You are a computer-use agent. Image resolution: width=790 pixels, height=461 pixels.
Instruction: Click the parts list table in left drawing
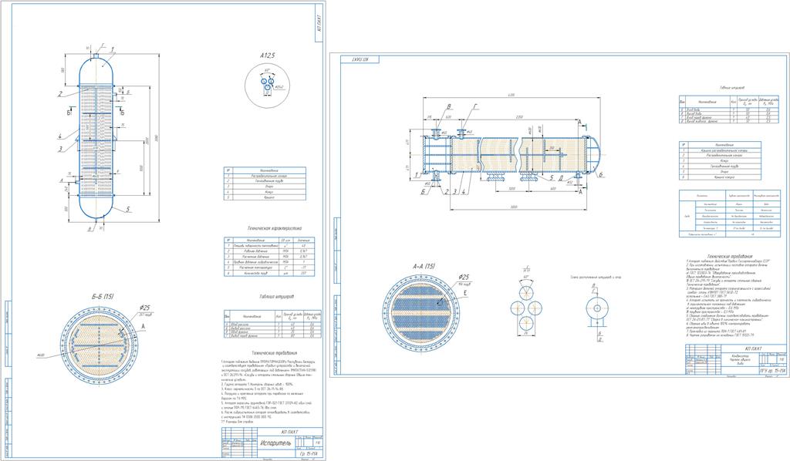coord(265,183)
